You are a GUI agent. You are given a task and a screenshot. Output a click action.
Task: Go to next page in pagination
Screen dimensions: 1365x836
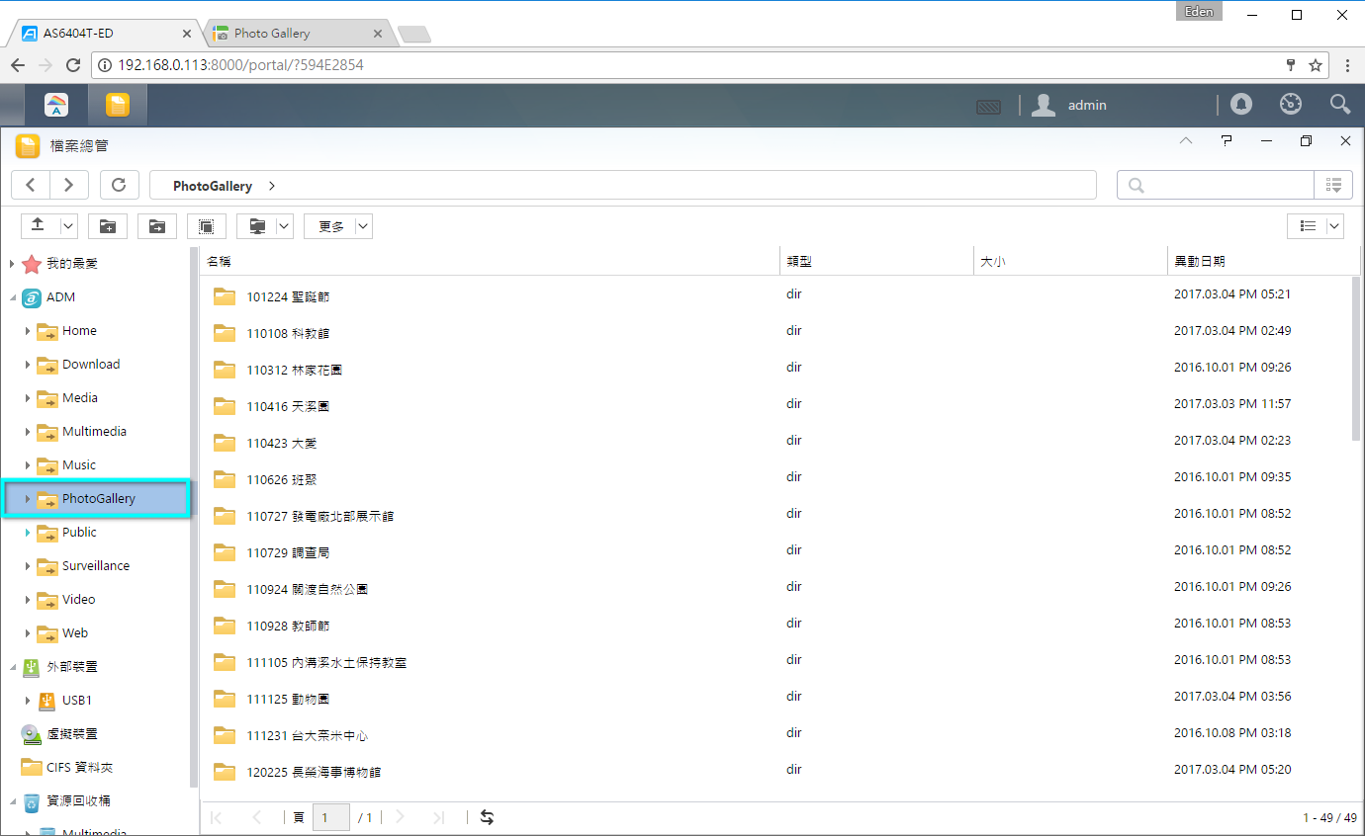click(x=400, y=817)
